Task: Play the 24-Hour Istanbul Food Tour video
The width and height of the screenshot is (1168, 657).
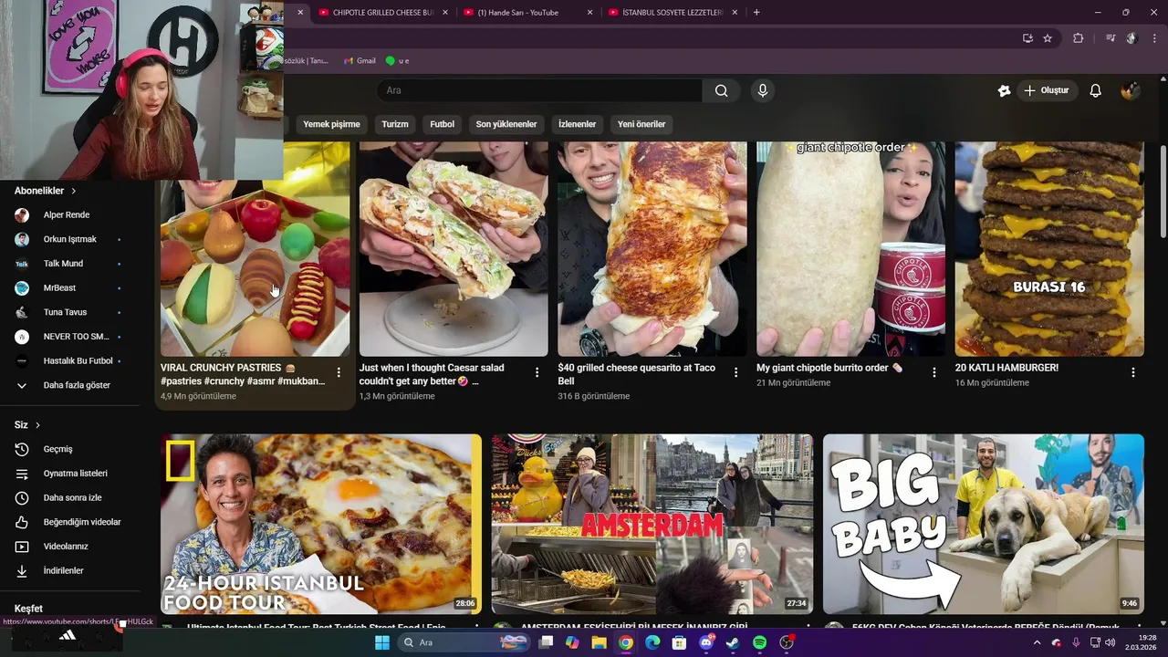Action: pyautogui.click(x=321, y=524)
